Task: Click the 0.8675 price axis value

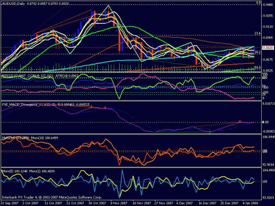Action: (268, 60)
